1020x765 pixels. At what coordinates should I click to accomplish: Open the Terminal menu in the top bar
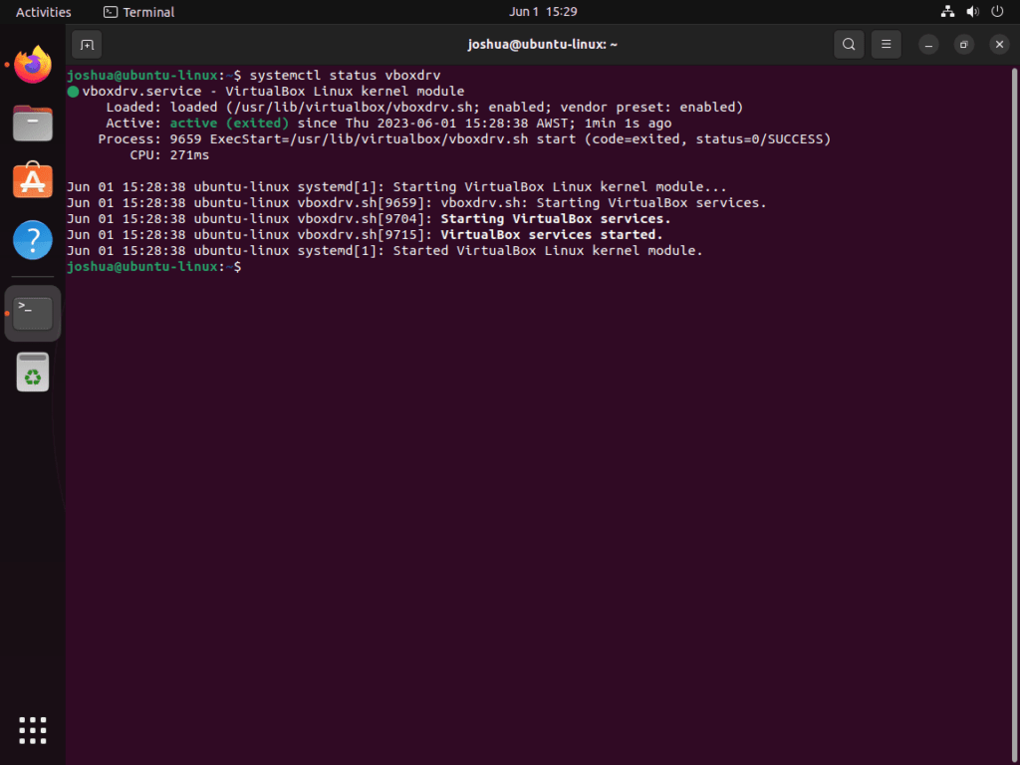(138, 11)
